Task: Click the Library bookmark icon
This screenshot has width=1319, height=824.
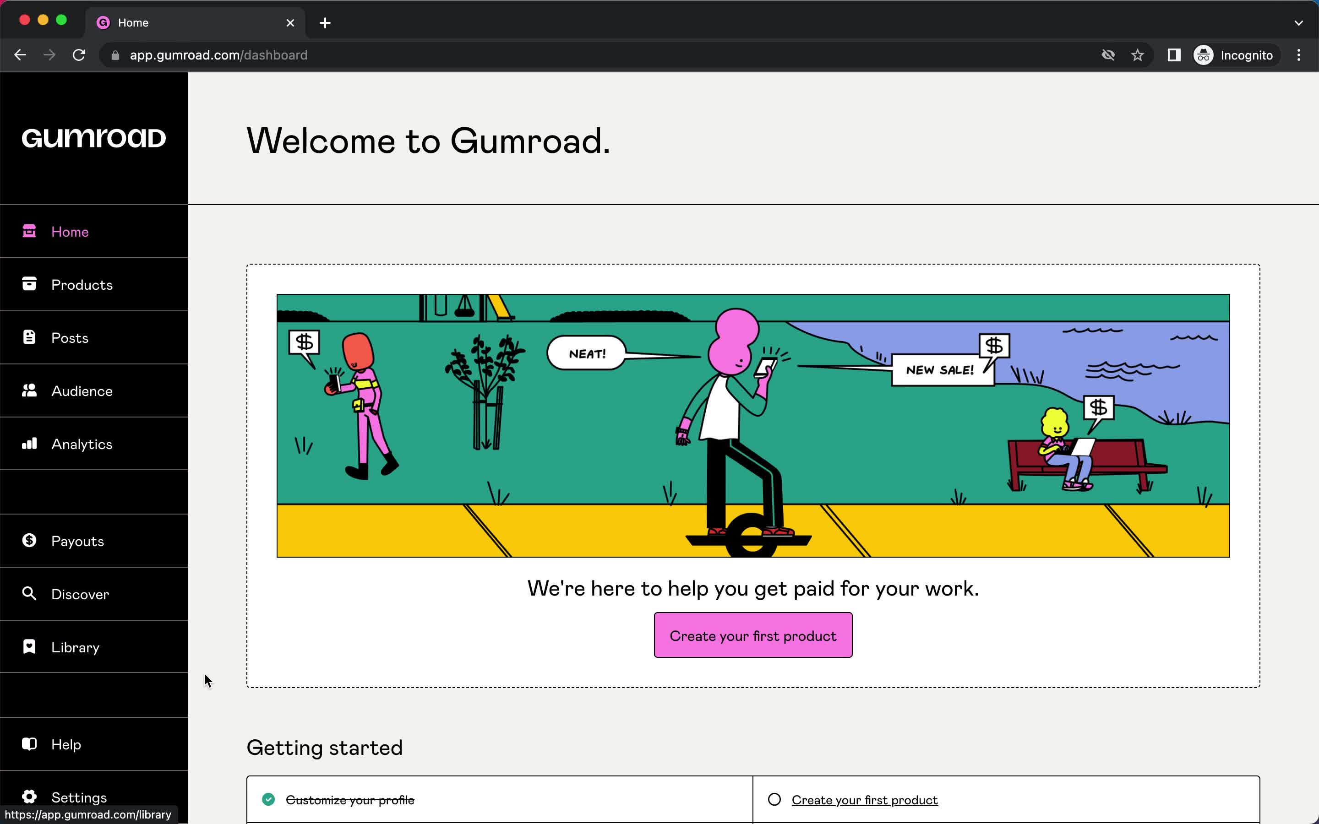Action: point(29,646)
